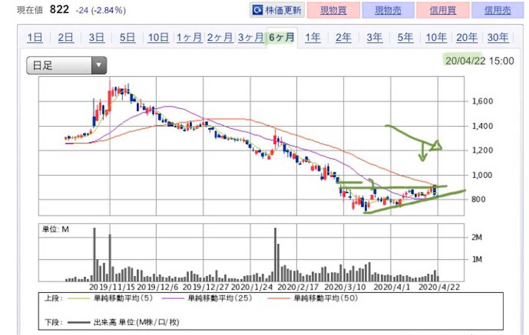
Task: Click the 1,600 price axis label
Action: [483, 101]
